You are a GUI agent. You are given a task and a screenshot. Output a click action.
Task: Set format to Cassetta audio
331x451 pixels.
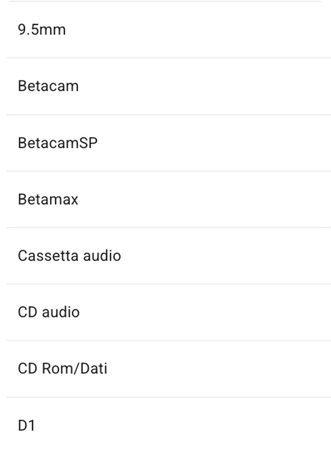(69, 256)
